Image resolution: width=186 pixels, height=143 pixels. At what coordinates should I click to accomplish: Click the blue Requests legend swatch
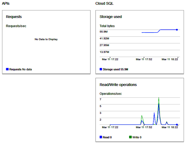[7, 69]
